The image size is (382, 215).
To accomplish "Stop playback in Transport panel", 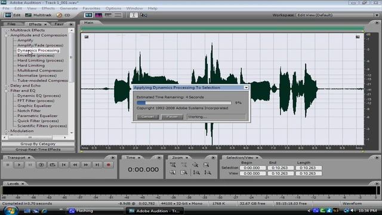I will coord(8,165).
